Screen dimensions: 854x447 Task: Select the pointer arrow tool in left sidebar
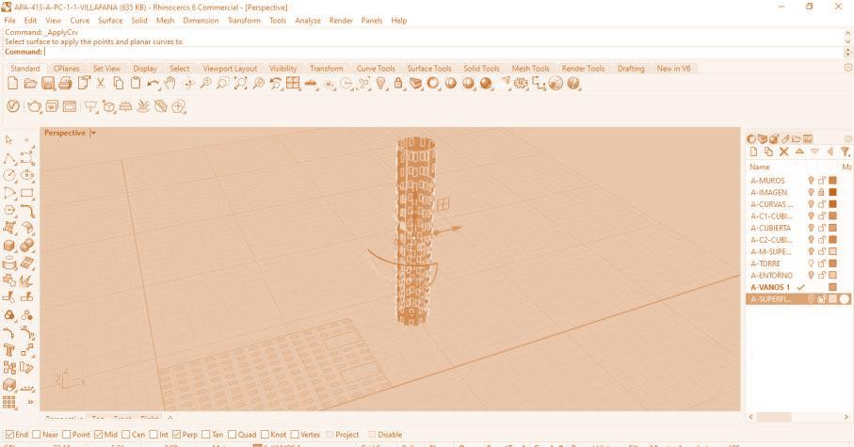[x=8, y=140]
